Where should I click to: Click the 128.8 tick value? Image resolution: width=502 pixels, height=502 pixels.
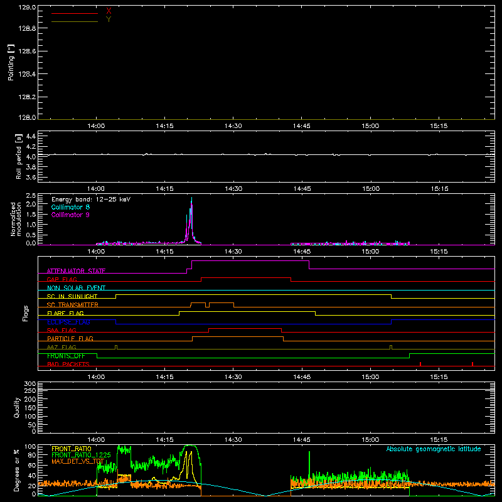tap(27, 28)
